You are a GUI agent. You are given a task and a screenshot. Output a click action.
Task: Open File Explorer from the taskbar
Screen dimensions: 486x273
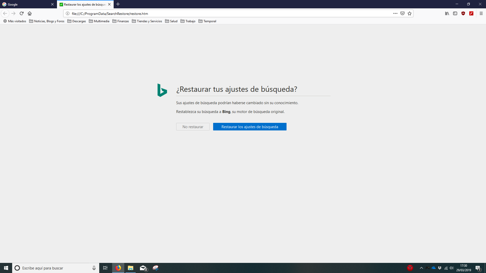pos(130,268)
